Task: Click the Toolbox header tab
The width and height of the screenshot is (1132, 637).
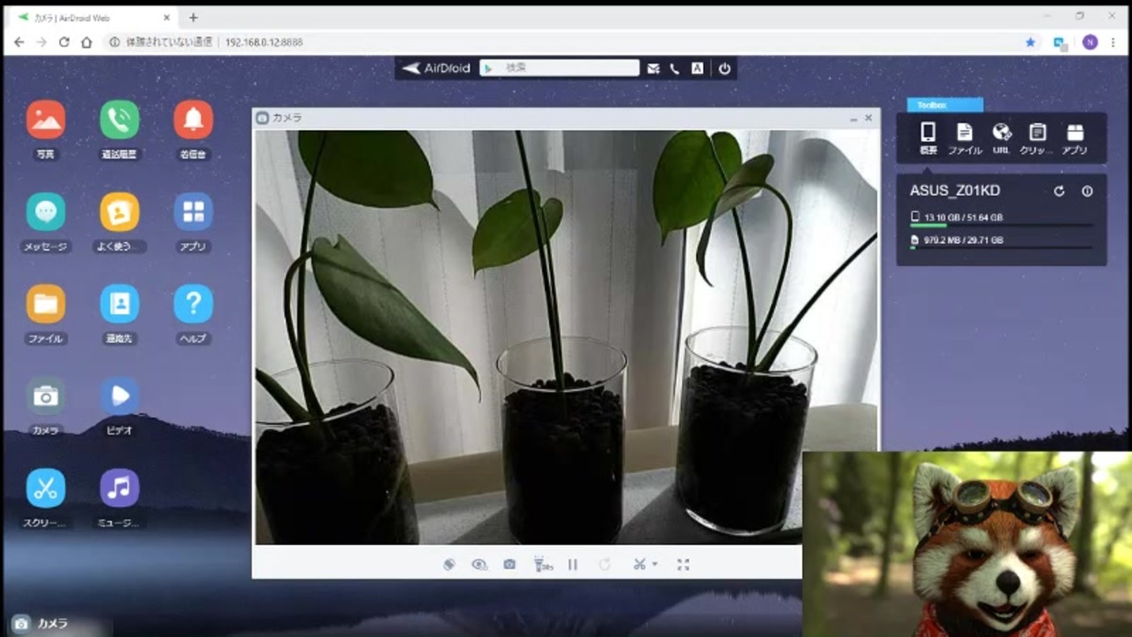Action: point(945,104)
